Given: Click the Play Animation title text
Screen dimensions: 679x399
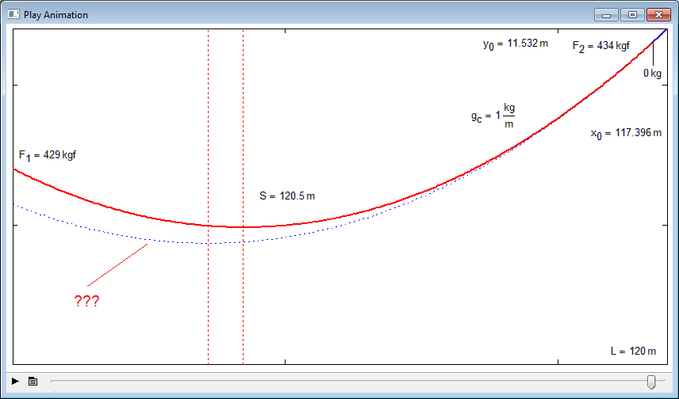Looking at the screenshot, I should tap(56, 15).
